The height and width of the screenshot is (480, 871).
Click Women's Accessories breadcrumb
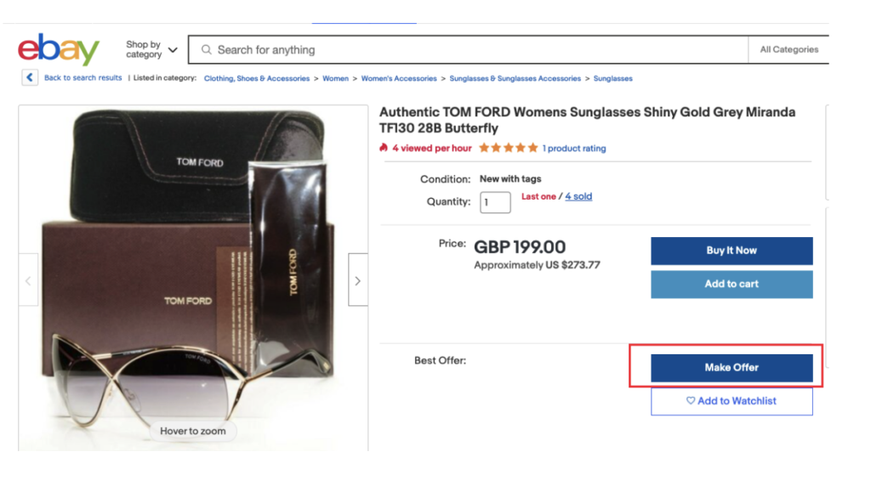[399, 78]
